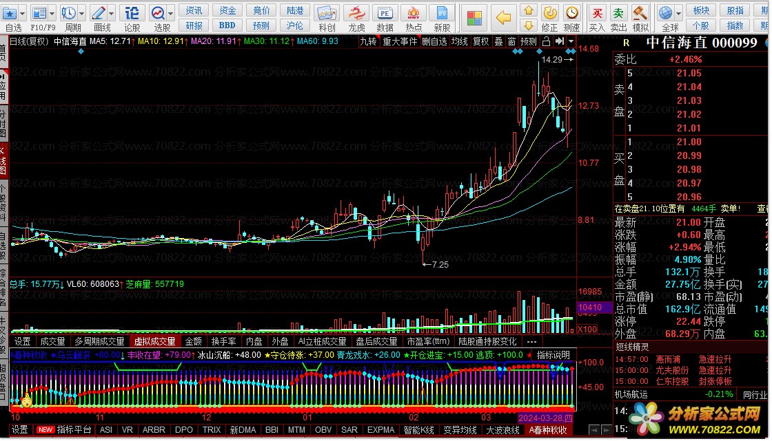772x441 pixels.
Task: Click the 竞价 auction button
Action: pos(261,10)
